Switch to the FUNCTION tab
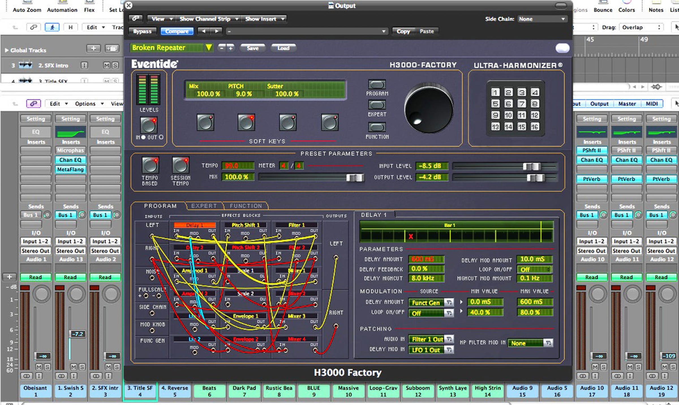Viewport: 679px width, 405px height. [246, 206]
